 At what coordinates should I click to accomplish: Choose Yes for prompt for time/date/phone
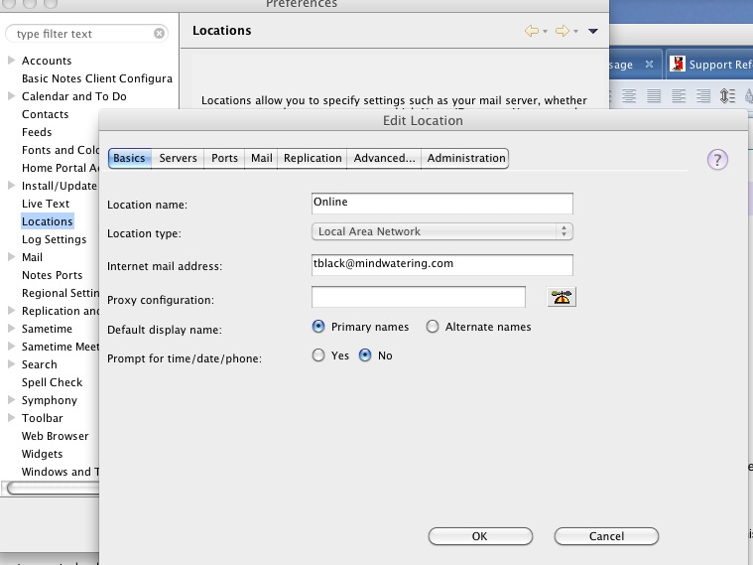(319, 355)
